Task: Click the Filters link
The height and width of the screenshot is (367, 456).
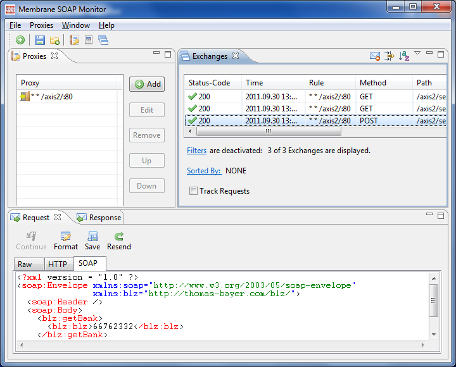Action: (x=196, y=151)
